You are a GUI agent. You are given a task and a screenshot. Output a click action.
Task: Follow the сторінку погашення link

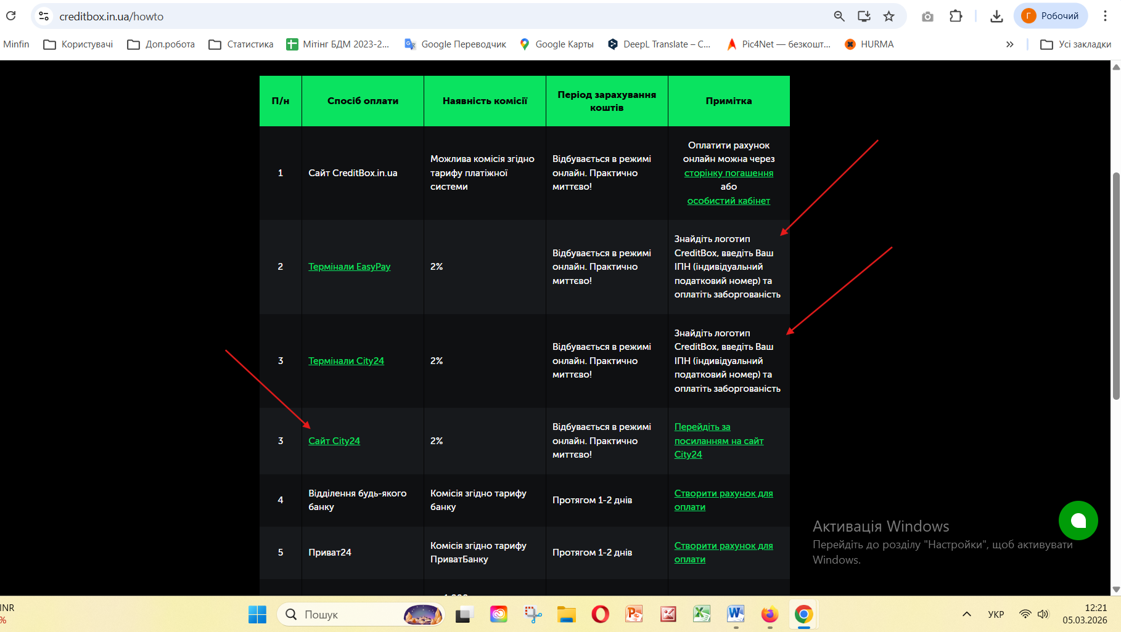[729, 173]
